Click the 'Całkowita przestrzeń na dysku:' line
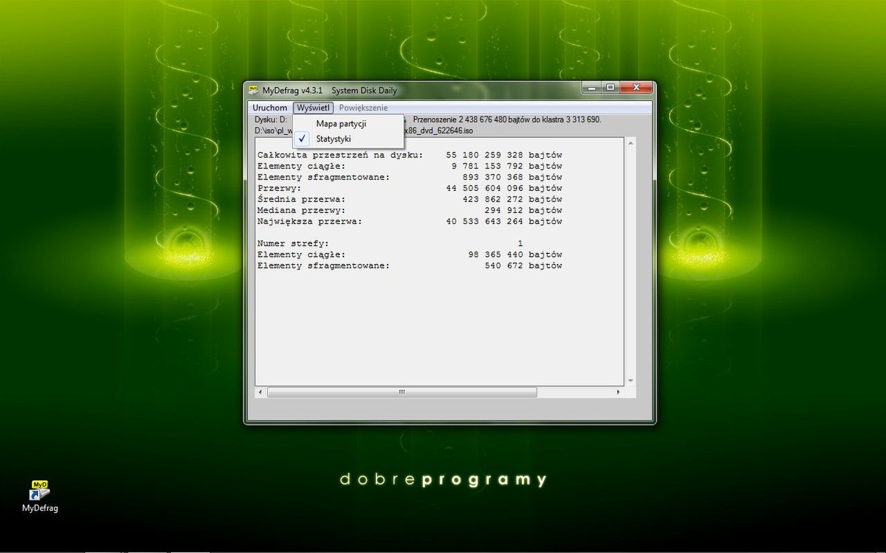Viewport: 886px width, 553px height. 410,155
